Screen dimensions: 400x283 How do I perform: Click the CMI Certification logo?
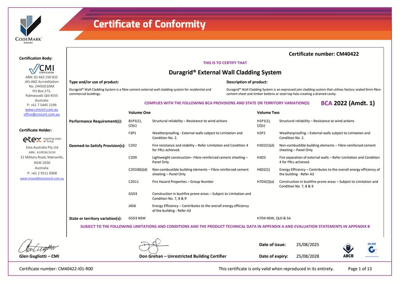(x=42, y=69)
